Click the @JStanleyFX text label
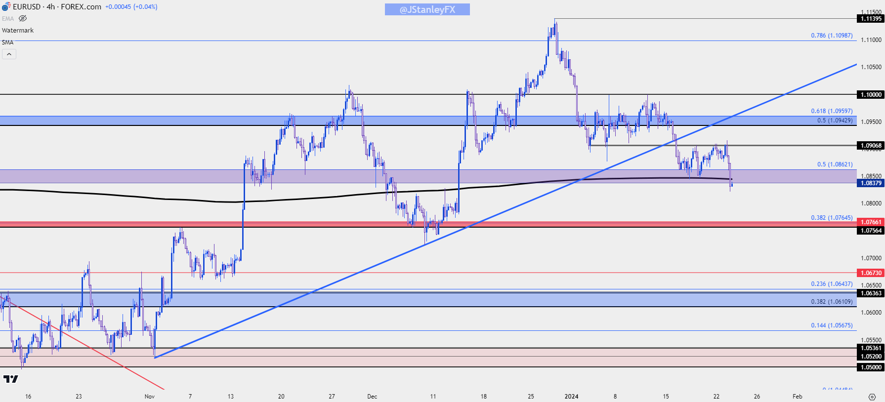The height and width of the screenshot is (402, 885). point(427,9)
